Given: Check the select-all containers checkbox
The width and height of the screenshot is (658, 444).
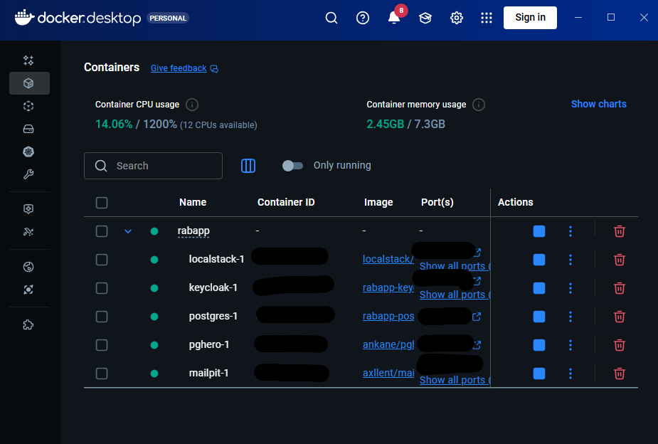Looking at the screenshot, I should (x=102, y=202).
